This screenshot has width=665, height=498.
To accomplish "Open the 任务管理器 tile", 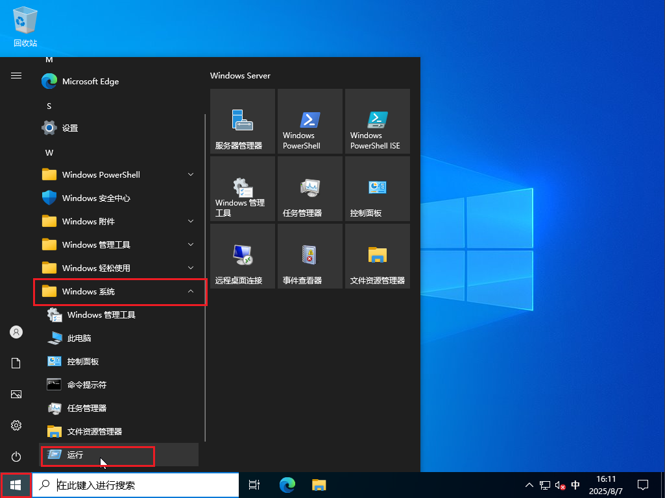I will (x=310, y=189).
